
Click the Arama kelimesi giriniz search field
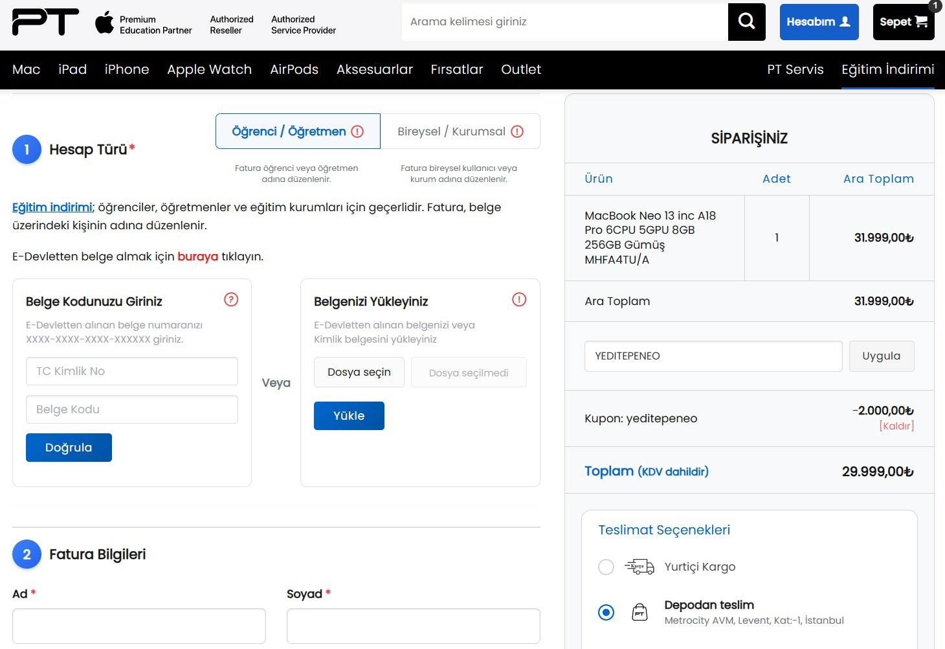565,22
